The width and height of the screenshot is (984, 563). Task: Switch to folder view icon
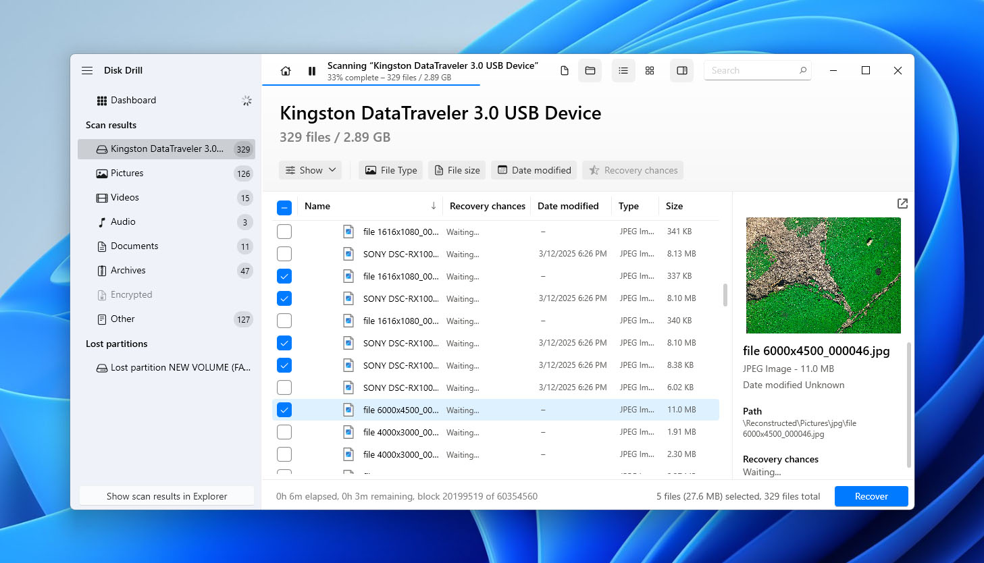click(x=590, y=70)
